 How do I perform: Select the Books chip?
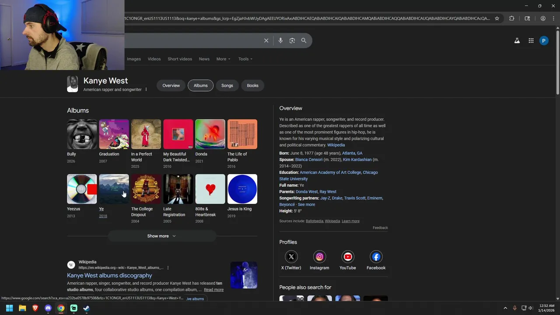point(252,86)
